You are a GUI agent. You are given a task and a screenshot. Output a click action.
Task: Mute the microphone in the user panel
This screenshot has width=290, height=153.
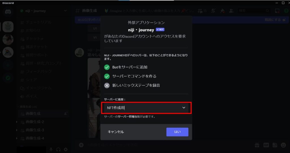tap(51, 150)
